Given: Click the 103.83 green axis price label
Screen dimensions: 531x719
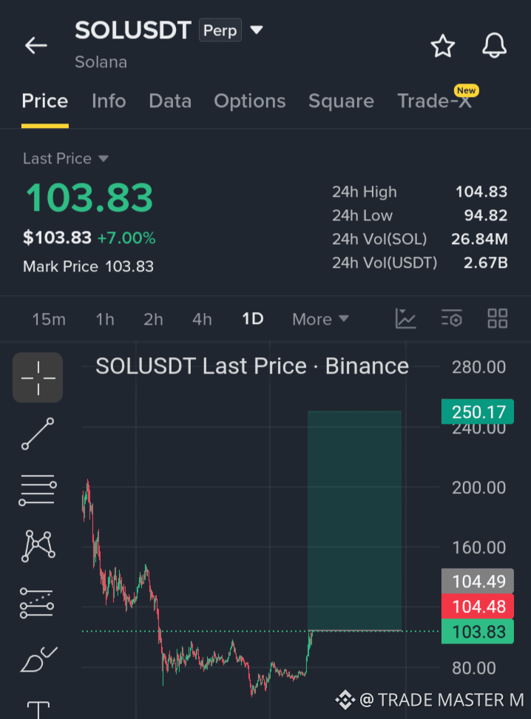Looking at the screenshot, I should (x=477, y=632).
